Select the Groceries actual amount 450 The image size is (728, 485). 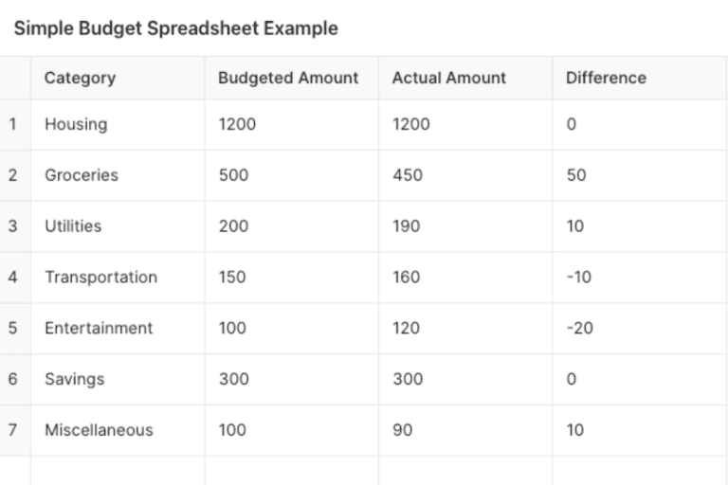408,175
